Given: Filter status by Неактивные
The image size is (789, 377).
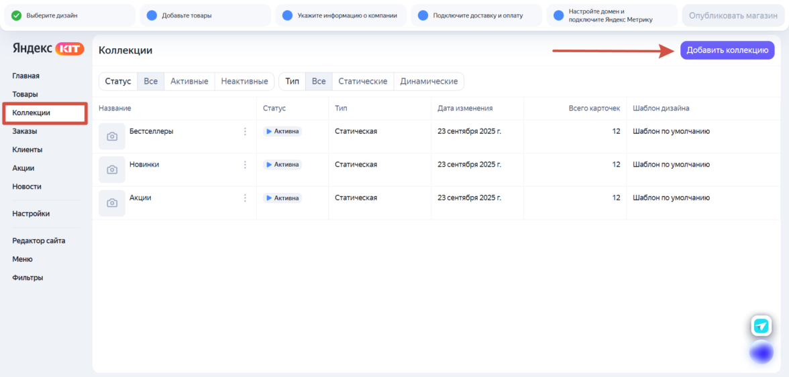Looking at the screenshot, I should (244, 81).
